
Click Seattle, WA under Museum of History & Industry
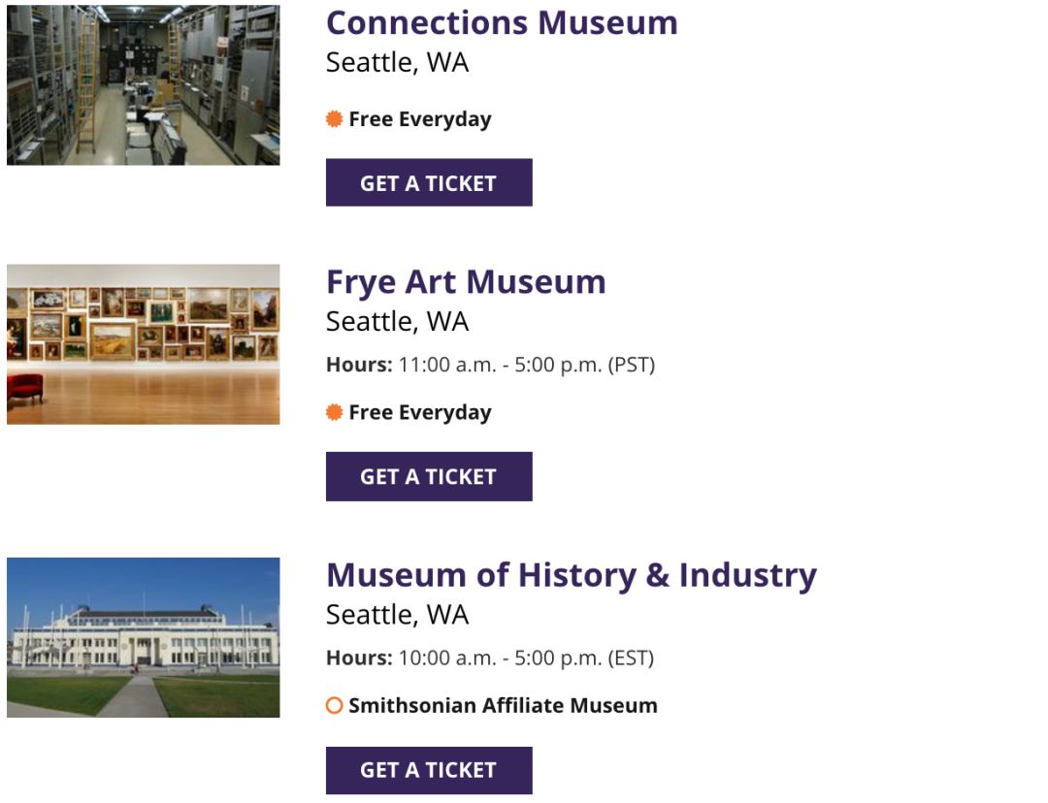(397, 615)
